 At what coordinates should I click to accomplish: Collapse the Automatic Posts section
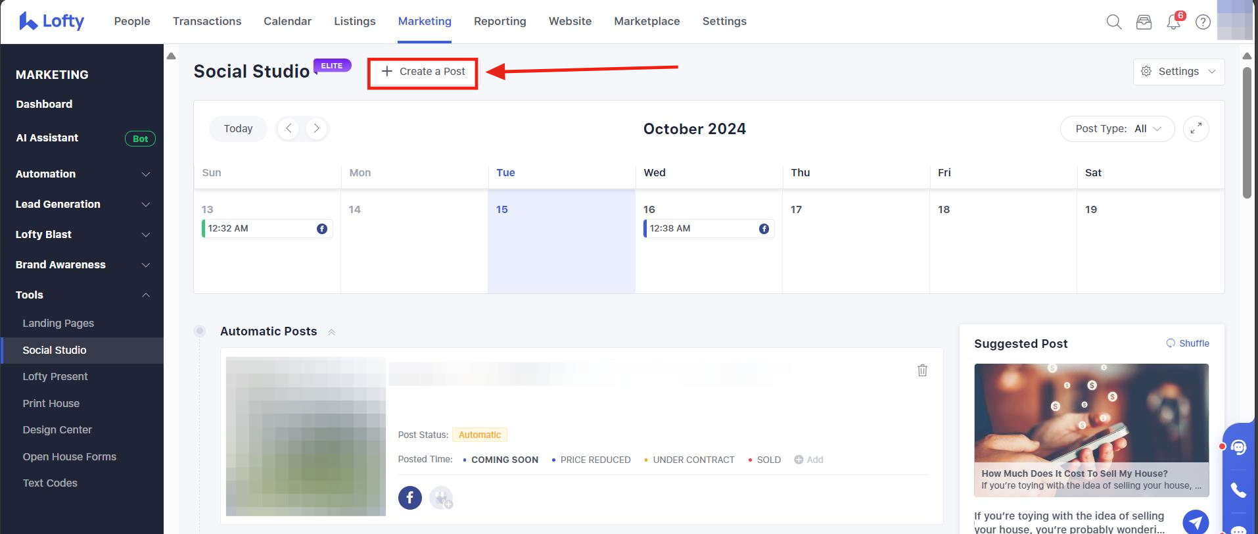[331, 332]
